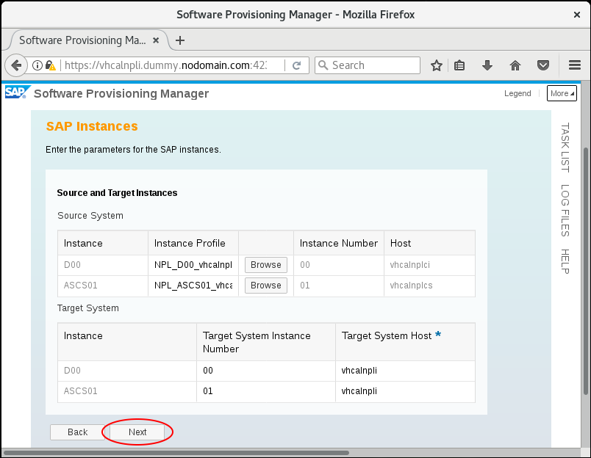Screen dimensions: 591x458
Task: Click source system ASCS01 instance cell
Action: click(x=103, y=286)
